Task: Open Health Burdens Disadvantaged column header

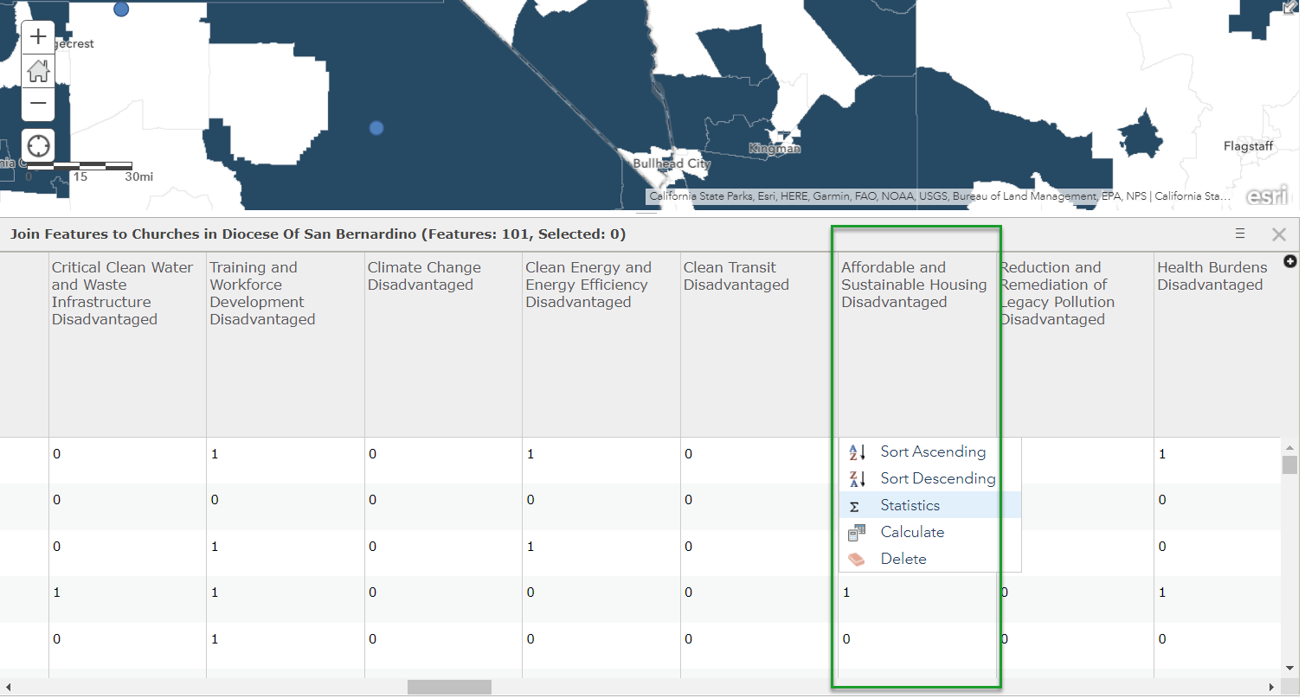Action: pos(1212,276)
